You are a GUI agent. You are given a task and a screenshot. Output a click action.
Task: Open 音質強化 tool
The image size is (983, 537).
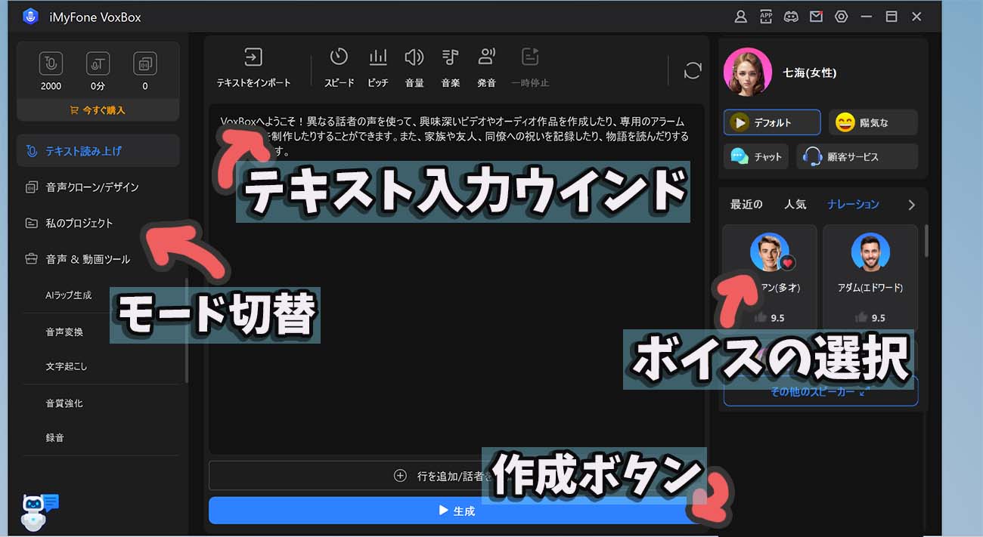(64, 403)
